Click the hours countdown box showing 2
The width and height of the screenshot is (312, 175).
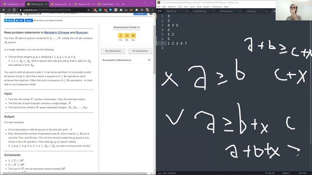click(x=120, y=35)
